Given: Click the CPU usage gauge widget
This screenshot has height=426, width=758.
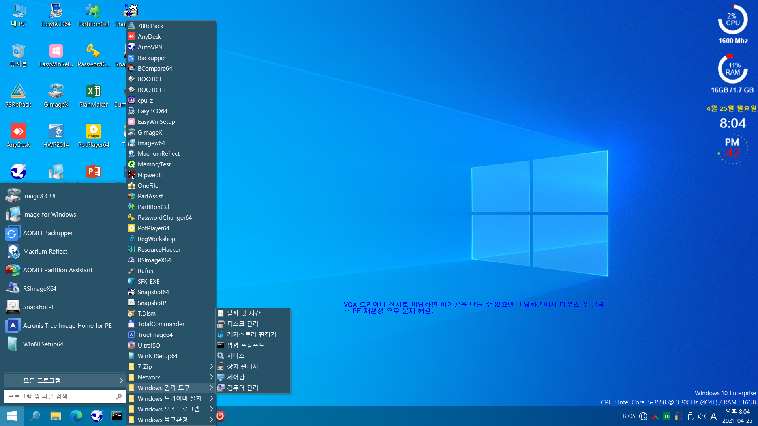Looking at the screenshot, I should (733, 19).
